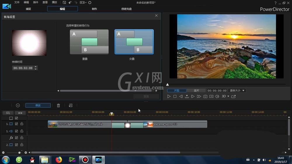Open the 编辑 menu in the menu bar
Viewport: 292px width, 164px height.
pos(26,2)
